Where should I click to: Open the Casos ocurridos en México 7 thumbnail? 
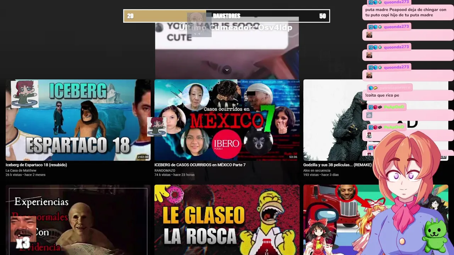pyautogui.click(x=227, y=120)
